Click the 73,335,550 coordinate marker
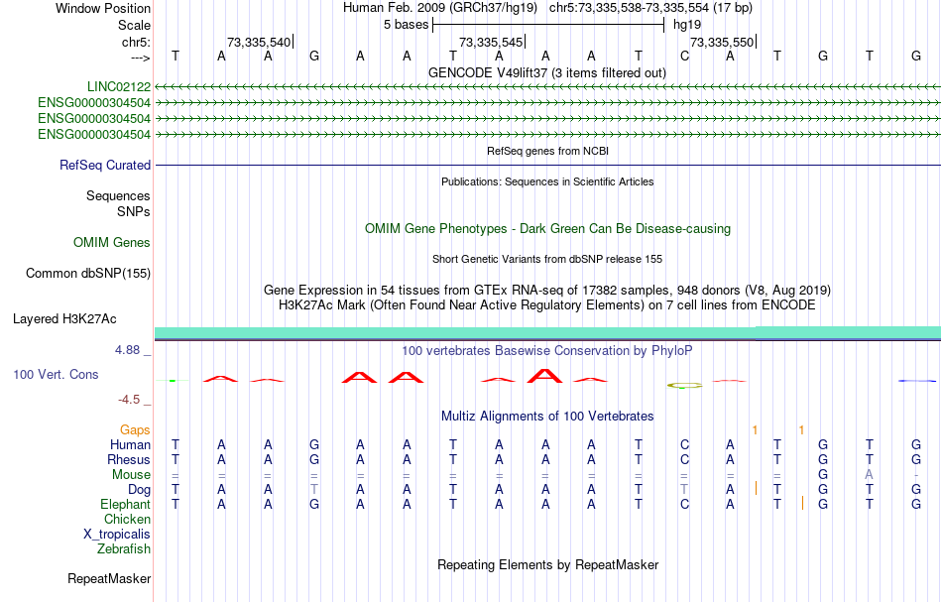 [x=722, y=42]
